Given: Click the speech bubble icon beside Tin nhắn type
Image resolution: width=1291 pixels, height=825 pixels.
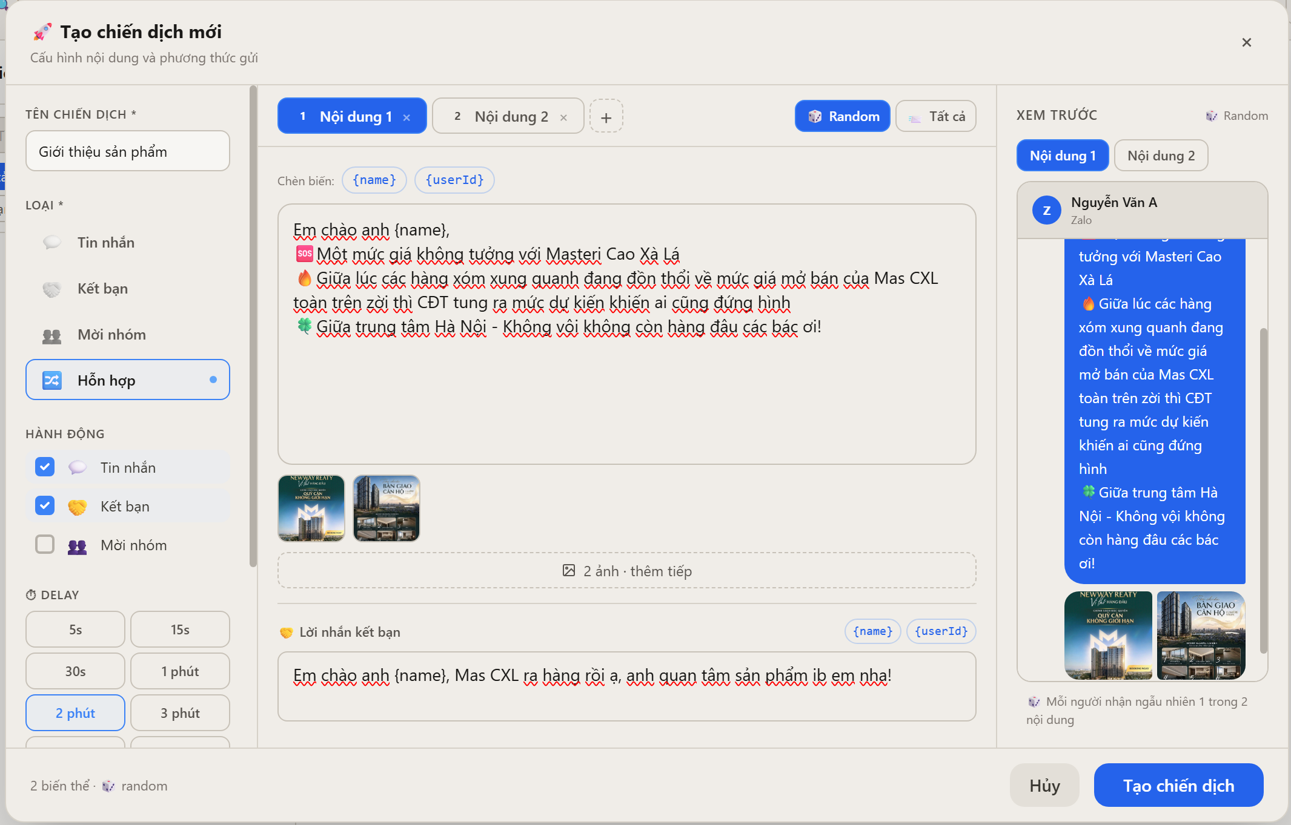Looking at the screenshot, I should click(51, 243).
